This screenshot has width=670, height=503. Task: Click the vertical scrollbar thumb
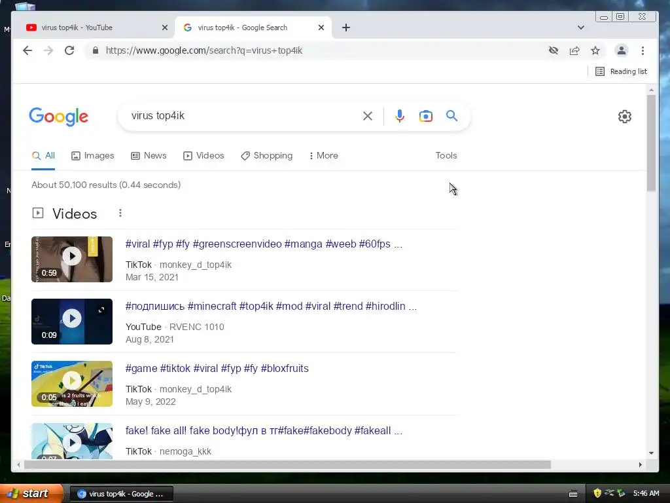click(651, 143)
